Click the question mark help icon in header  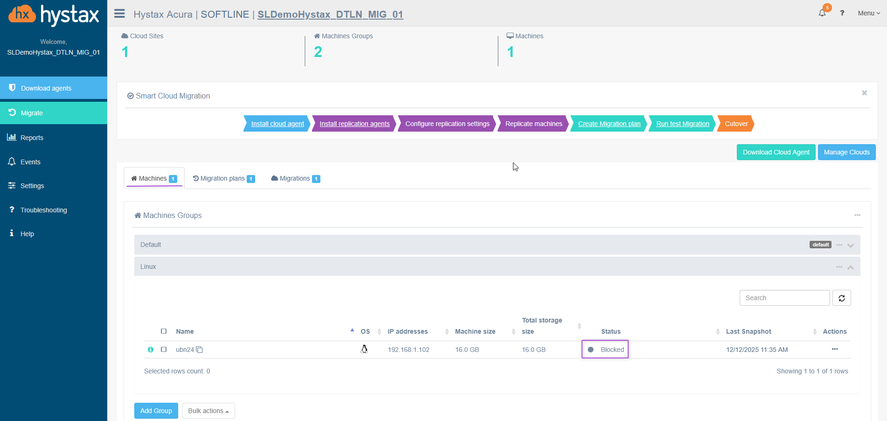842,13
